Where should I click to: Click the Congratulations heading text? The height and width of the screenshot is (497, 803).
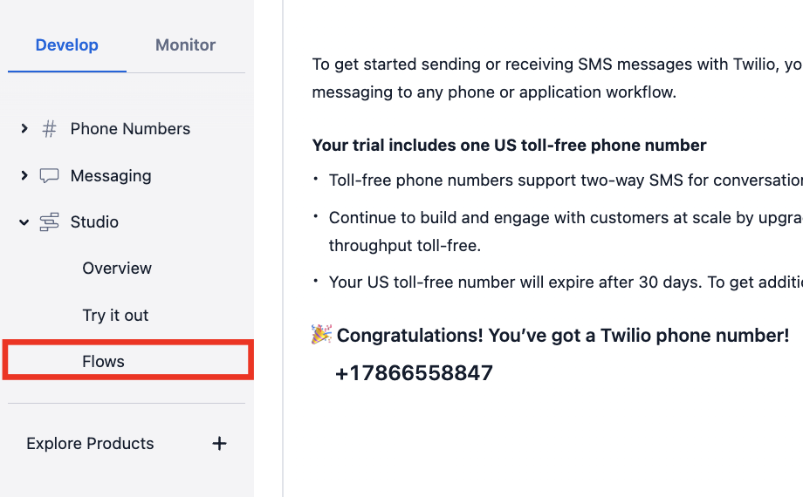click(563, 336)
